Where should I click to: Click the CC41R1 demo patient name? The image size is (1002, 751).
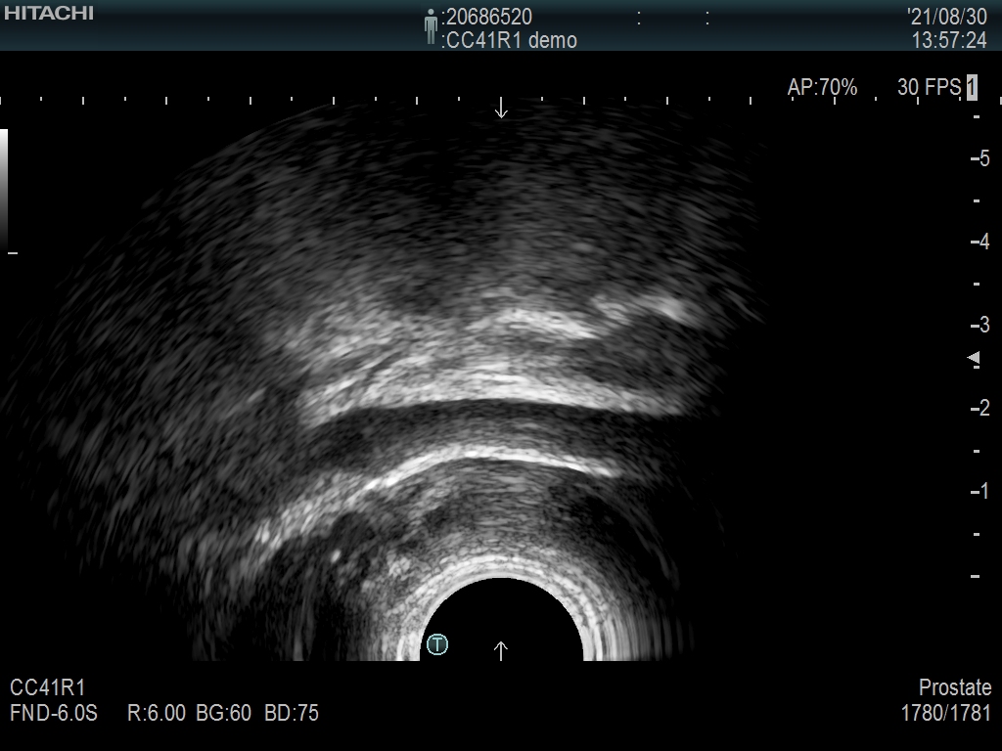(x=510, y=40)
